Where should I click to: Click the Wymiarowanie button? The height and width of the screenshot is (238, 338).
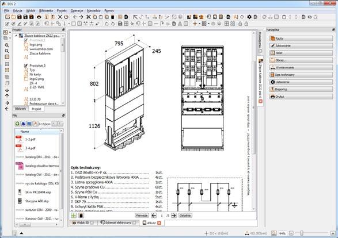[x=301, y=68]
